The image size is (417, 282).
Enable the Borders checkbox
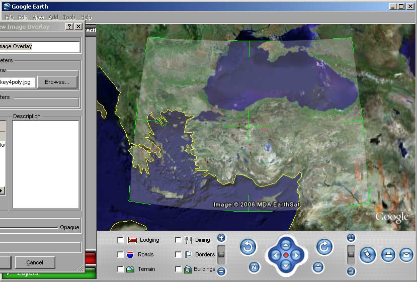178,255
